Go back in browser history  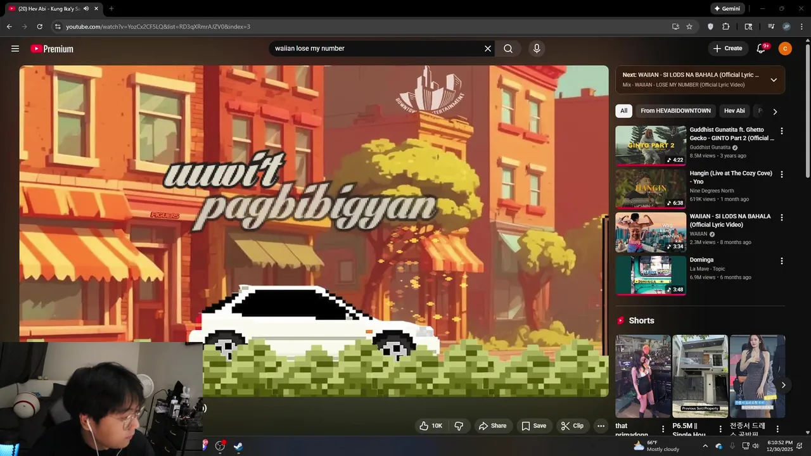(x=9, y=27)
